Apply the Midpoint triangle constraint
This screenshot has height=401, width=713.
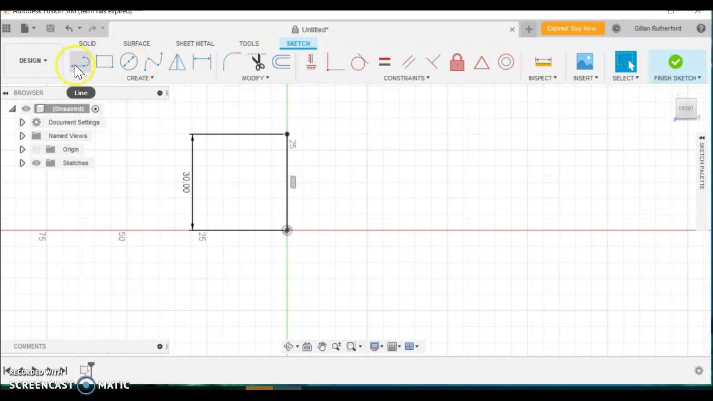[481, 62]
